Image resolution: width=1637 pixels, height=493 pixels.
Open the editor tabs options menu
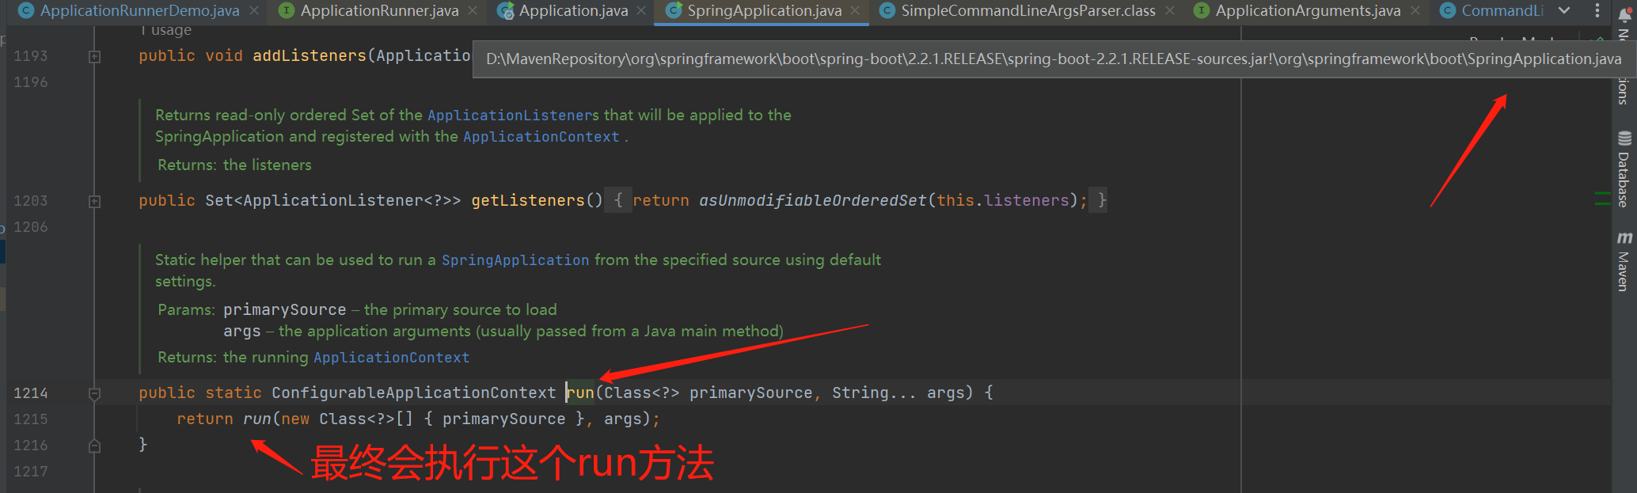(1597, 11)
